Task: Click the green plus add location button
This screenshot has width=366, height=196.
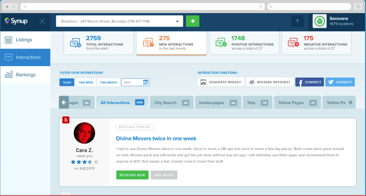Action: click(193, 21)
